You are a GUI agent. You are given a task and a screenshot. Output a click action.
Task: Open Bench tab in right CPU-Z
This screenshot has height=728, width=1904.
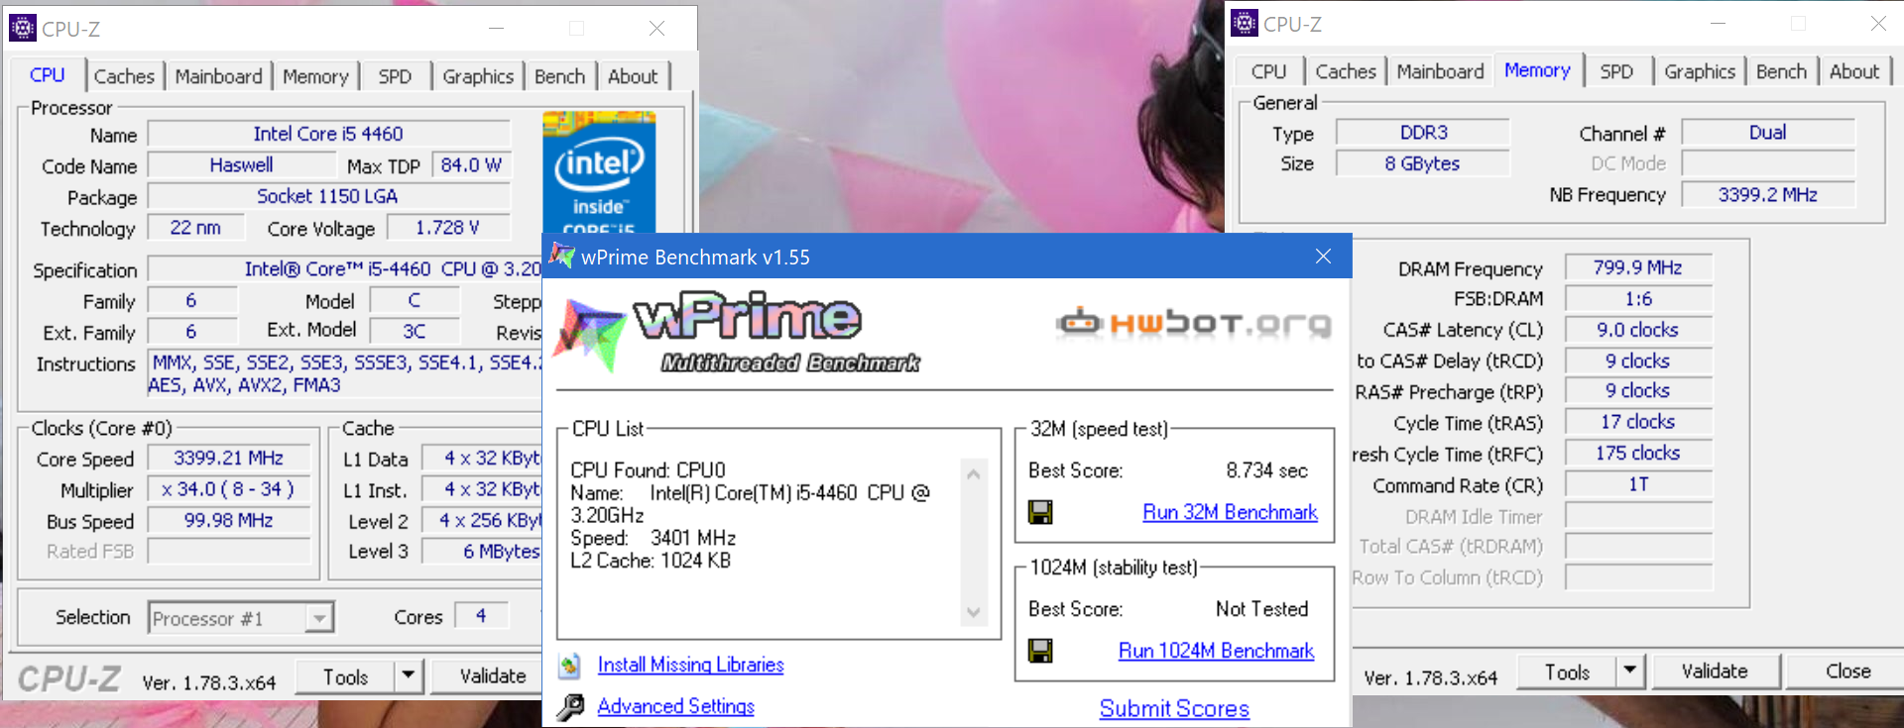click(x=1781, y=71)
